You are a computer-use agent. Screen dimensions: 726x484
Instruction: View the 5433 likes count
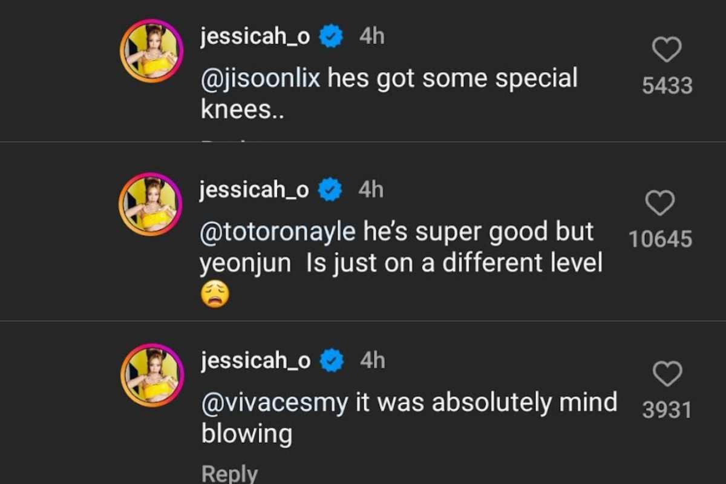(667, 86)
